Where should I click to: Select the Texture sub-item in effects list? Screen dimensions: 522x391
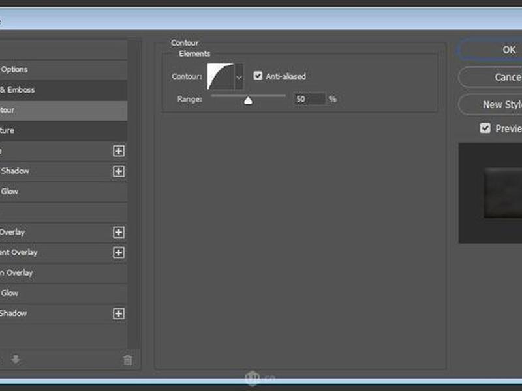(x=63, y=131)
